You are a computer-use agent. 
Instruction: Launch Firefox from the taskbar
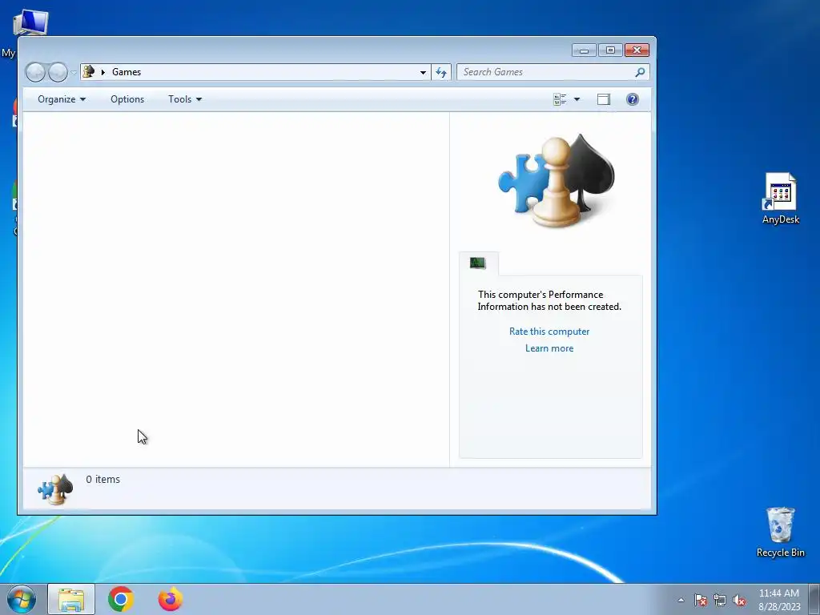(x=171, y=599)
